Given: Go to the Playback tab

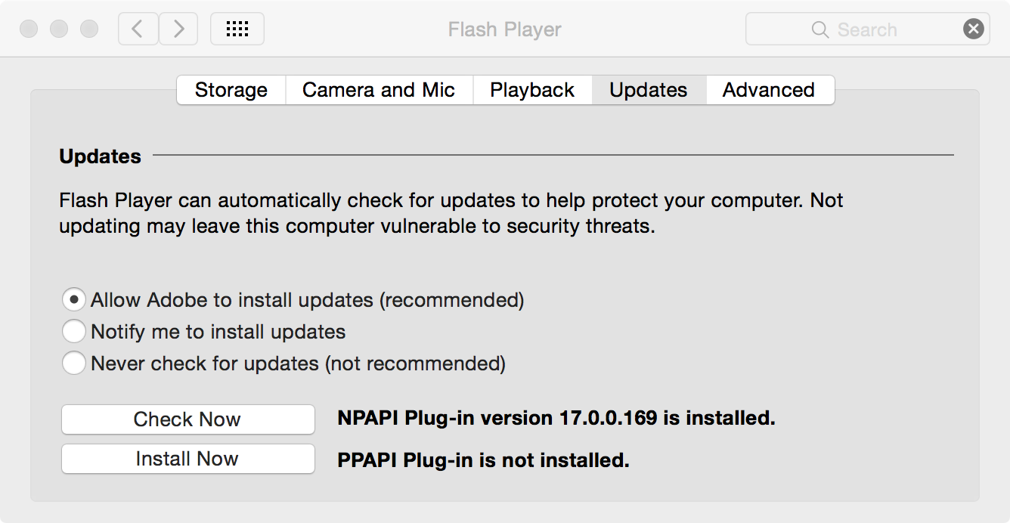Looking at the screenshot, I should tap(532, 90).
